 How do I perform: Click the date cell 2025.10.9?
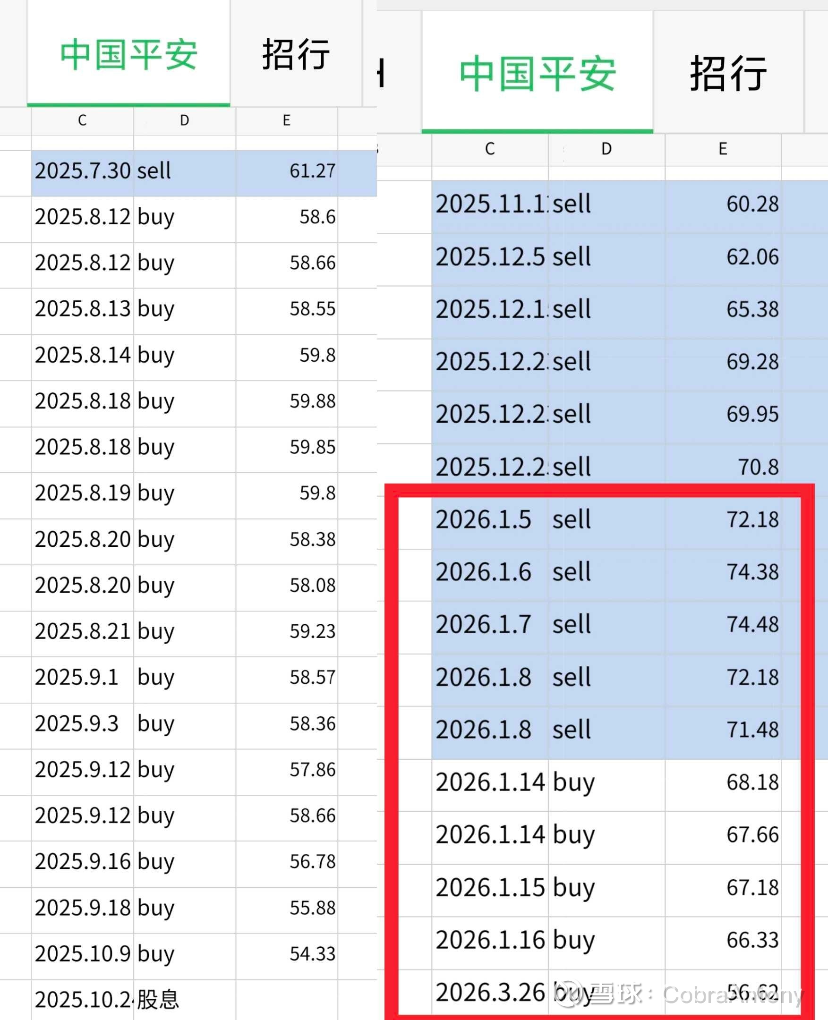pyautogui.click(x=83, y=956)
